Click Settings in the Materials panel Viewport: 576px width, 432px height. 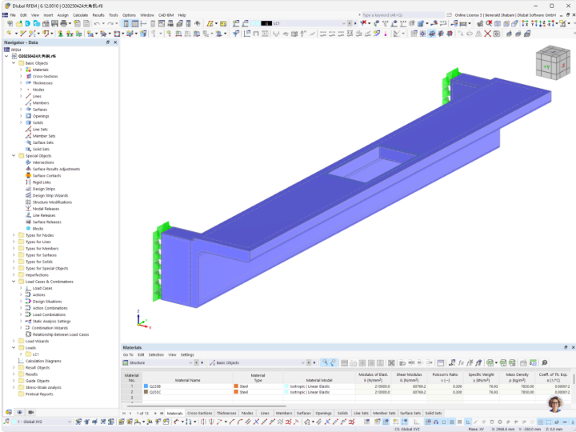pyautogui.click(x=187, y=355)
